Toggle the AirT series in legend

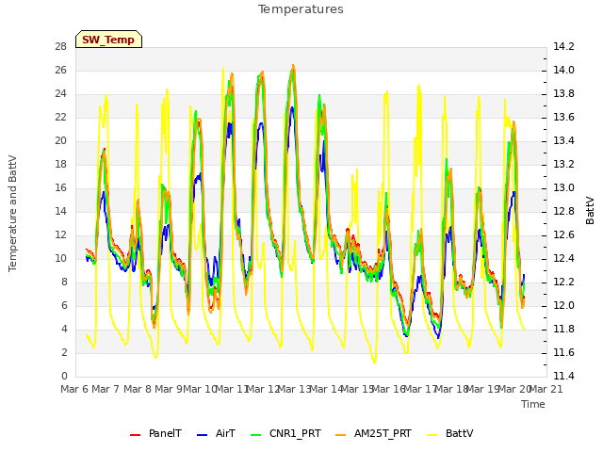point(216,433)
